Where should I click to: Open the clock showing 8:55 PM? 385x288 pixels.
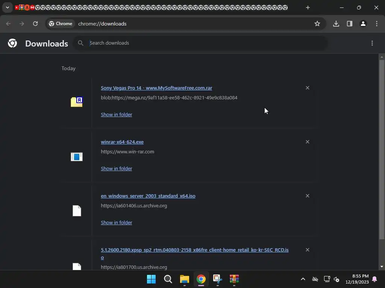pos(357,279)
